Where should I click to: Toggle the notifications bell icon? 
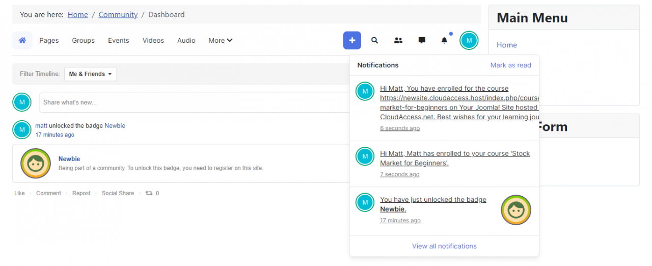(444, 40)
